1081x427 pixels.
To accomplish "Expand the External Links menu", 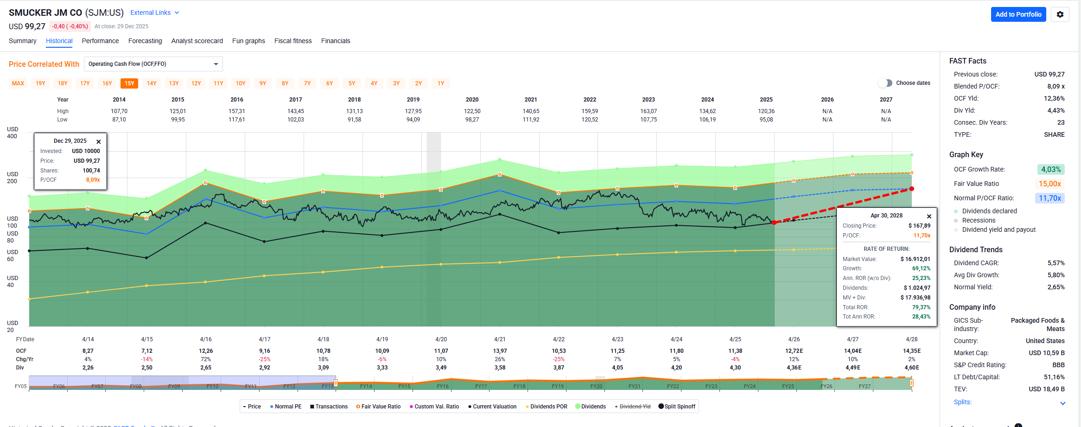I will 154,13.
